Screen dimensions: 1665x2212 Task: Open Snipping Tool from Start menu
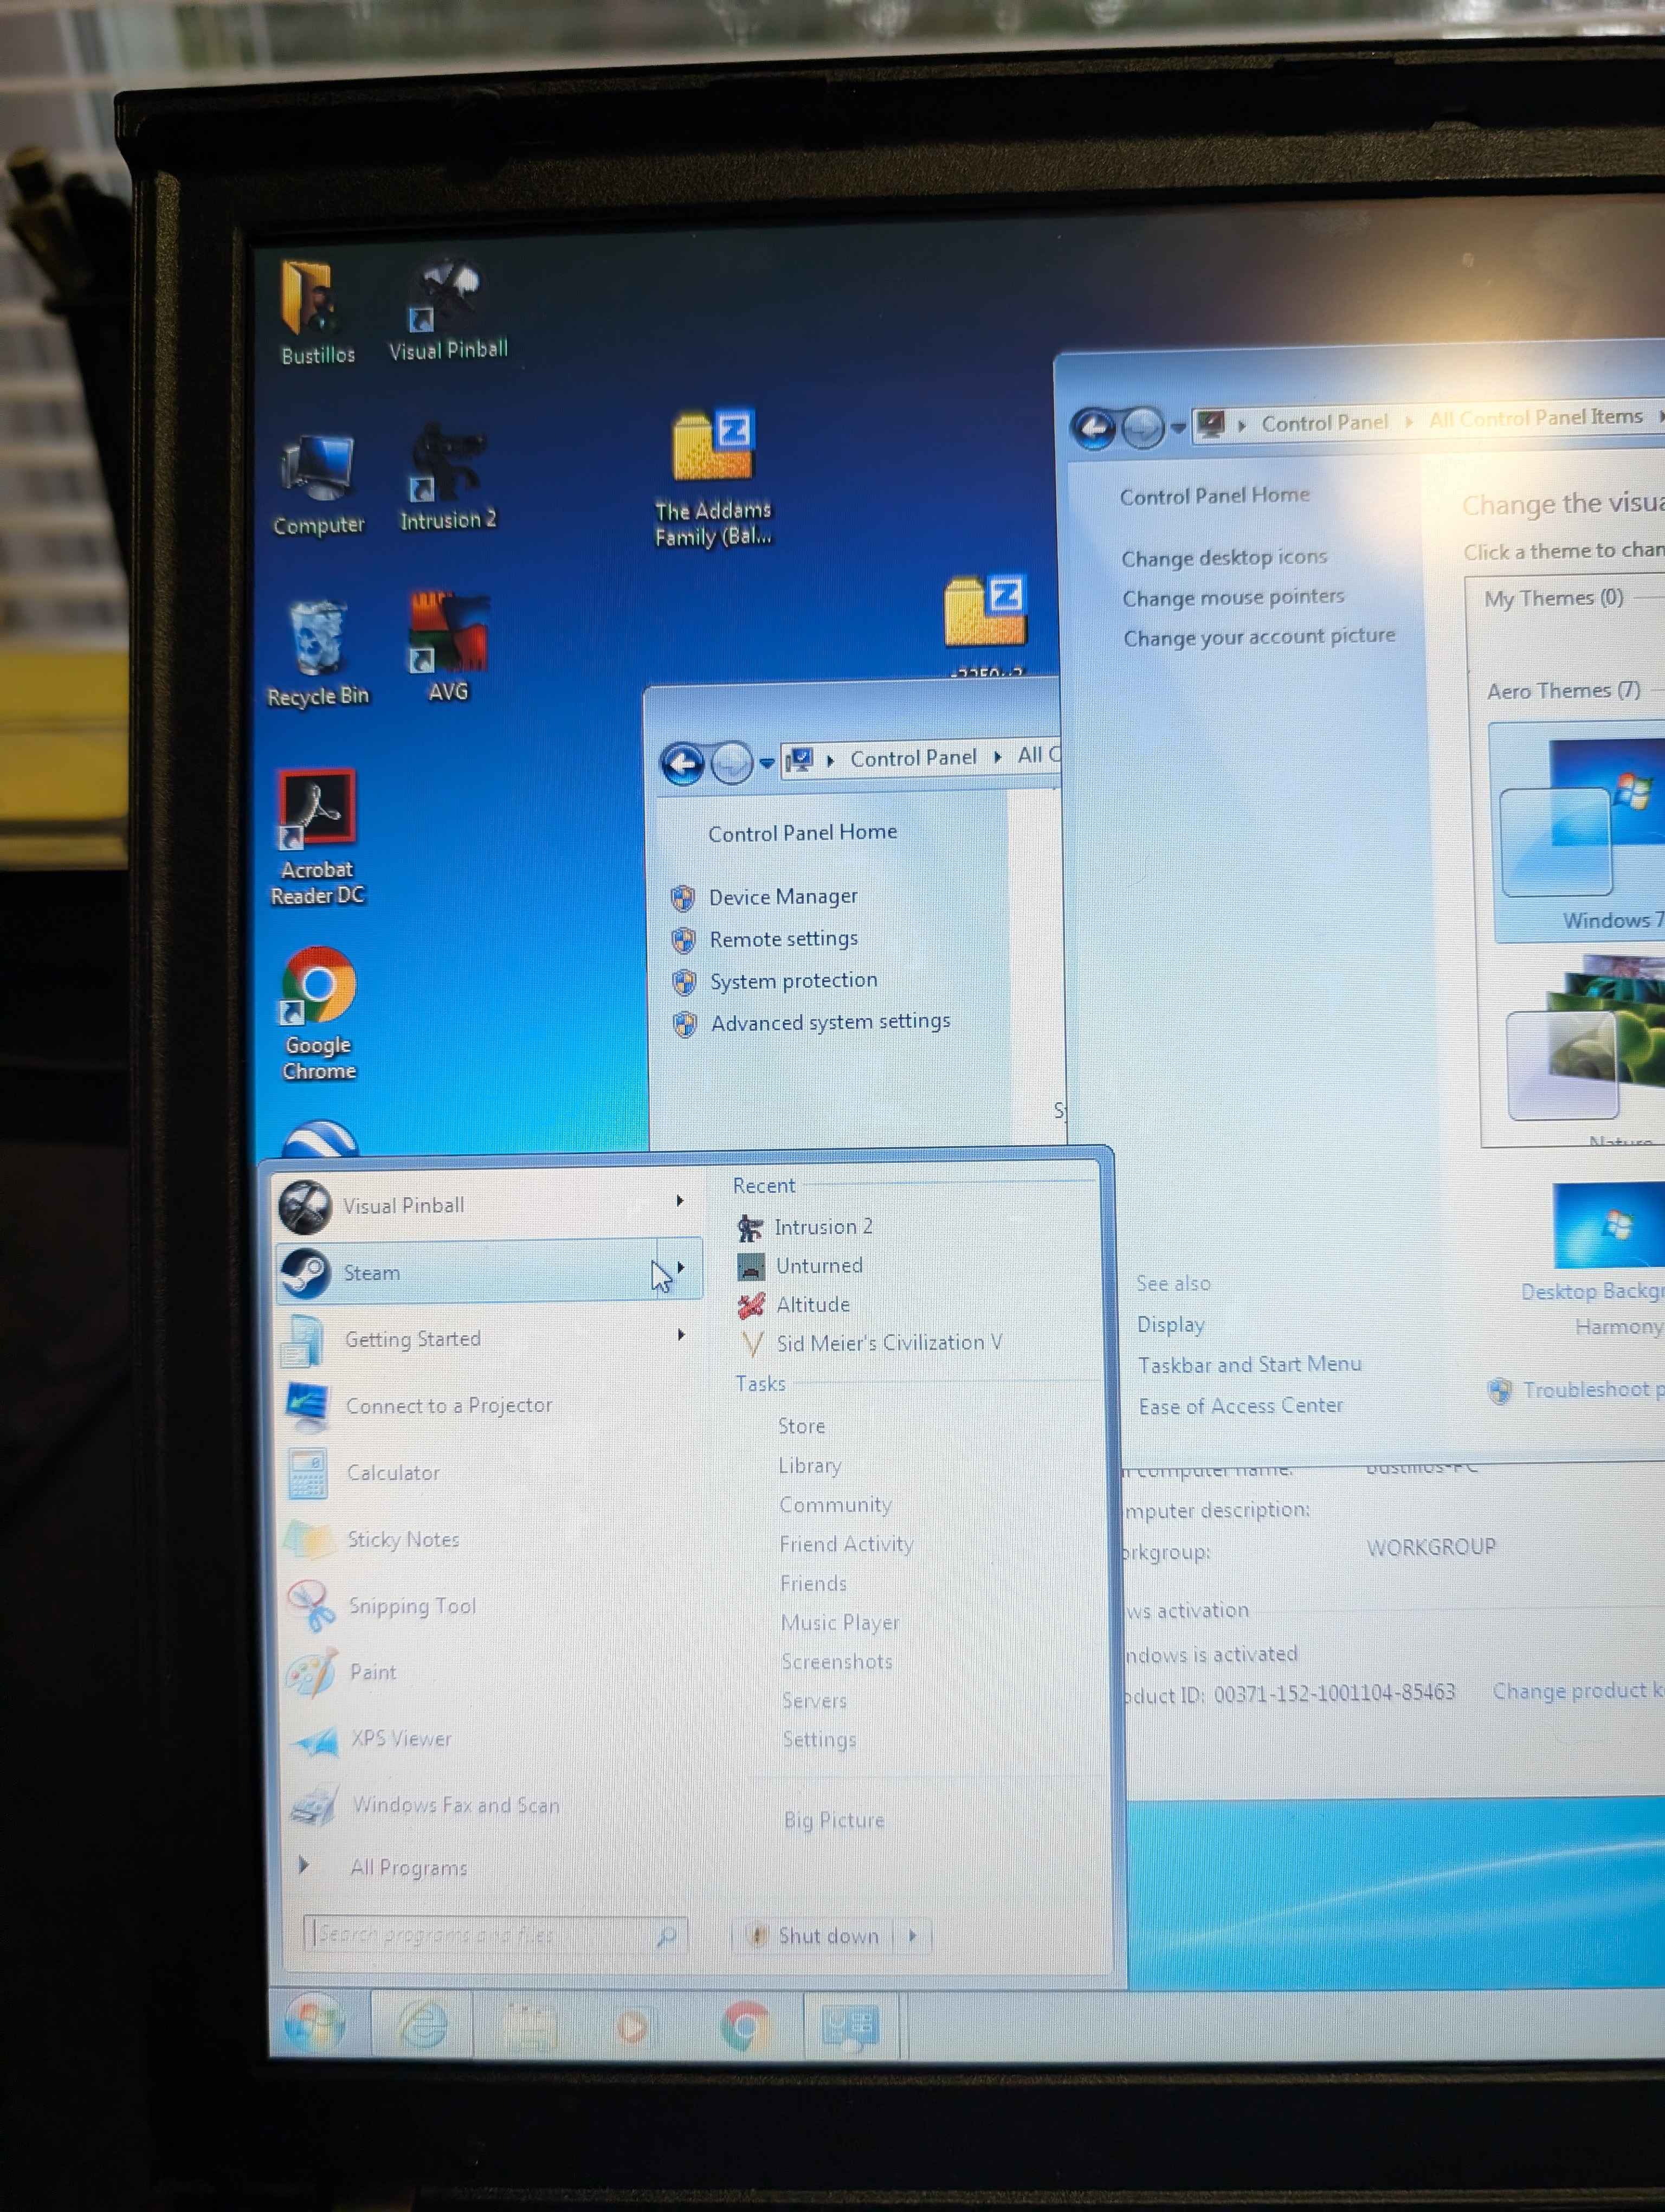411,1606
